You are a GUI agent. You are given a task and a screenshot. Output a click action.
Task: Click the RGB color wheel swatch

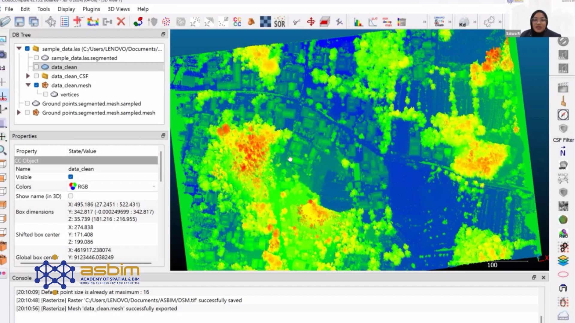[x=73, y=186]
